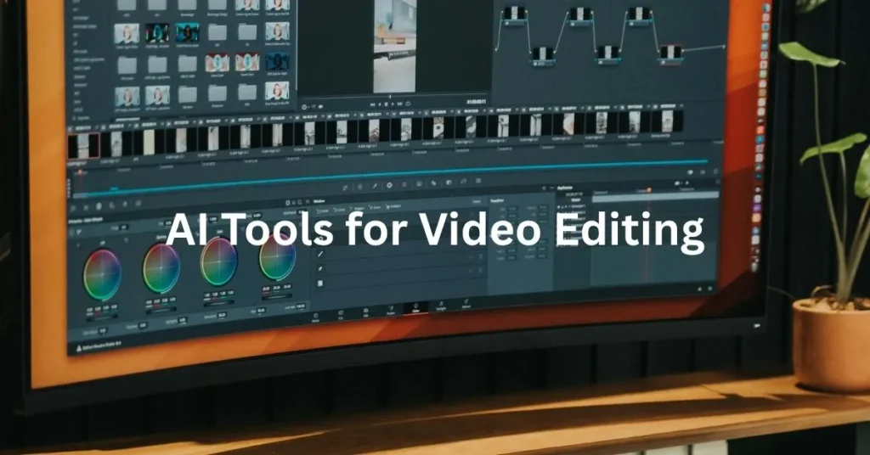Click the mini-timeline orange playhead
870x455 pixels.
[x=79, y=172]
